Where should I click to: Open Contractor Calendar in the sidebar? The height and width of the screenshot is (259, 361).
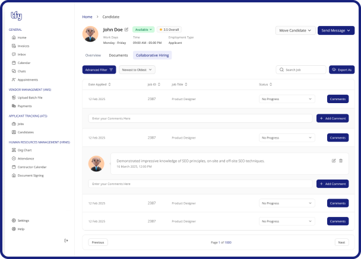coord(29,167)
